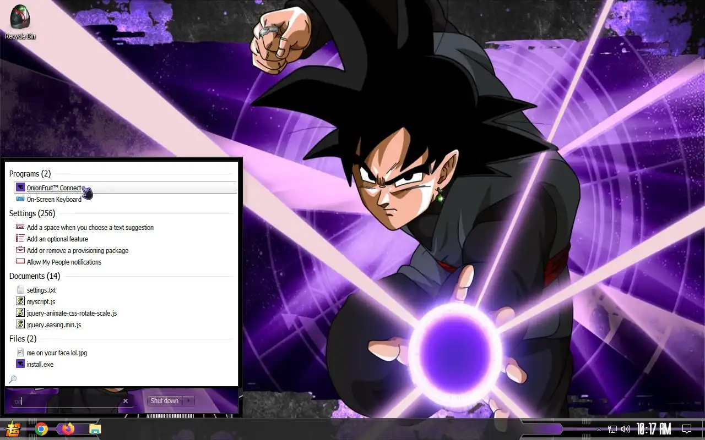Screen dimensions: 705x440
Task: Click the 10:17 AM taskbar clock
Action: 654,429
